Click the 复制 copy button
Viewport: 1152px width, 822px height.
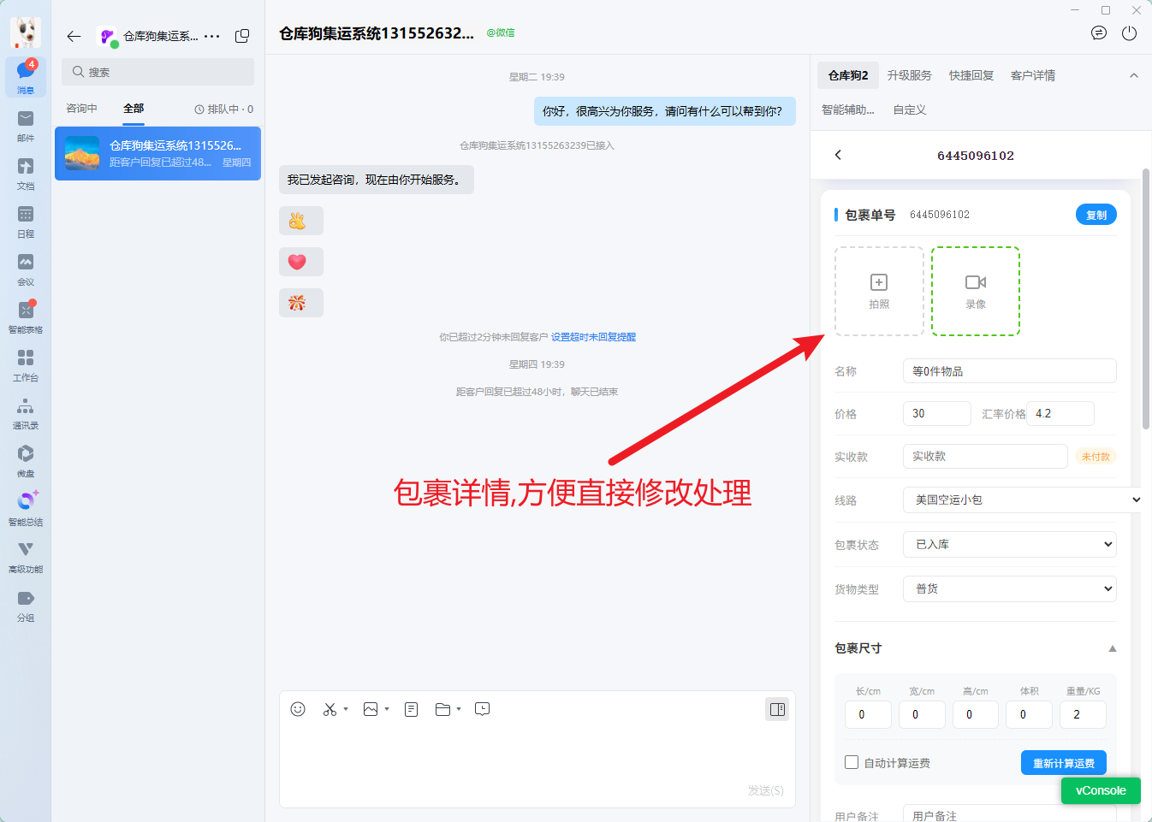[1096, 215]
